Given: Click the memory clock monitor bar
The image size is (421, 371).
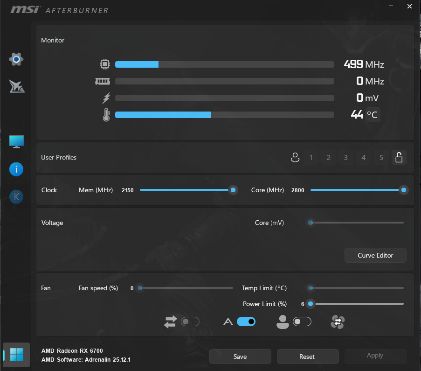Looking at the screenshot, I should click(225, 81).
